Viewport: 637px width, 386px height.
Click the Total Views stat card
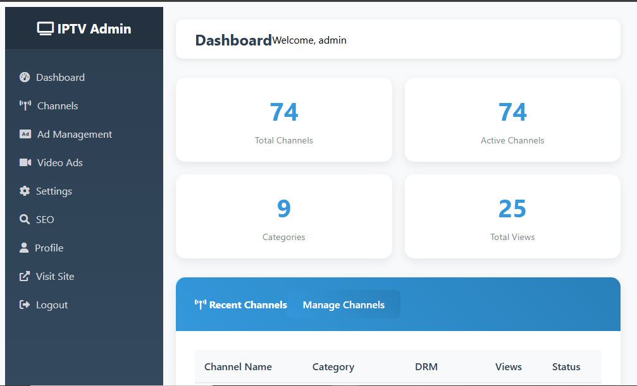coord(512,217)
